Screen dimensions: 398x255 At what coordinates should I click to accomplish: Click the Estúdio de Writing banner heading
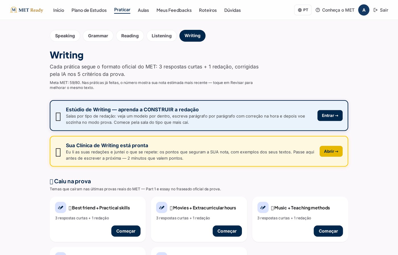coord(132,110)
